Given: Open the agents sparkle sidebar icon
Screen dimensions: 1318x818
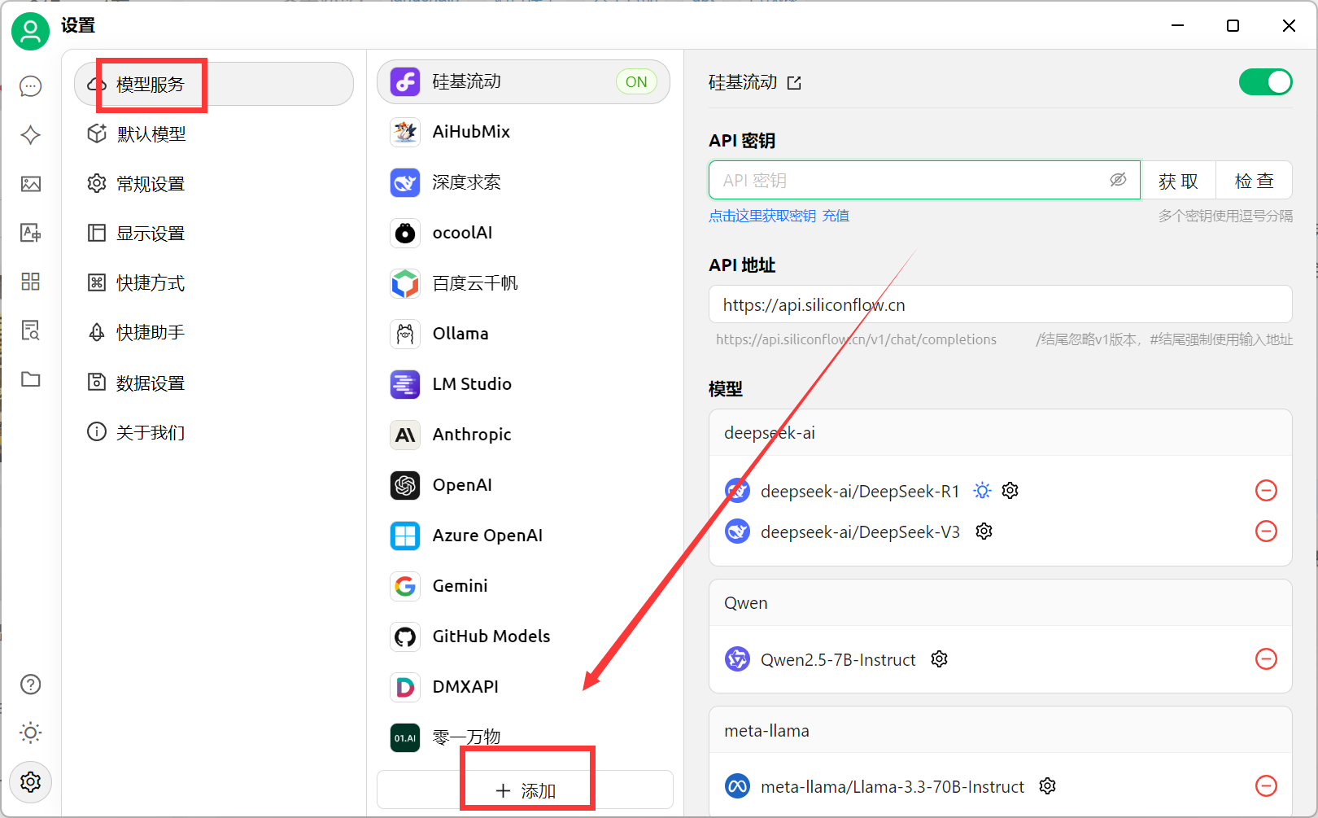Looking at the screenshot, I should pyautogui.click(x=31, y=135).
